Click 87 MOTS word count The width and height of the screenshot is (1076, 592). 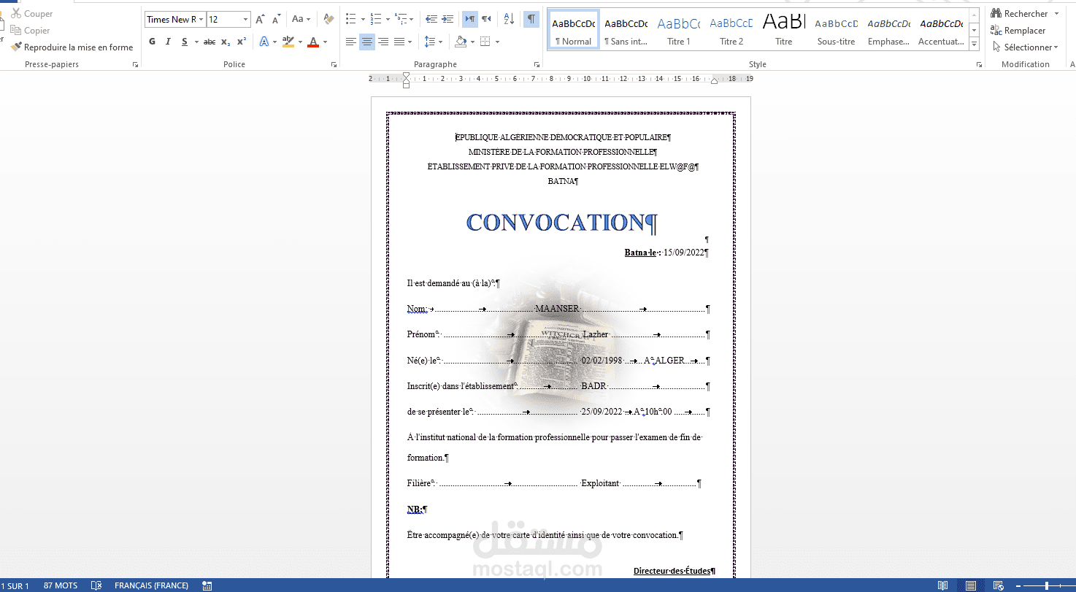pos(61,585)
